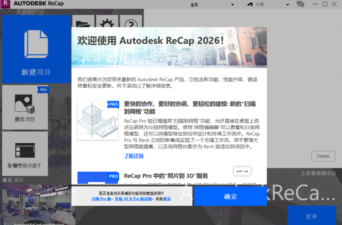Screen dimensions: 342x225
Task: Click the 激活 activate link
Action: pyautogui.click(x=167, y=199)
